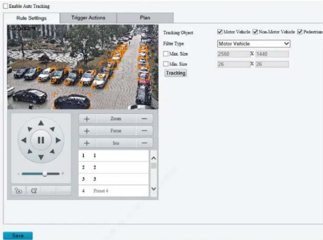The width and height of the screenshot is (323, 240).
Task: Tilt the PTZ camera up
Action: 41,123
